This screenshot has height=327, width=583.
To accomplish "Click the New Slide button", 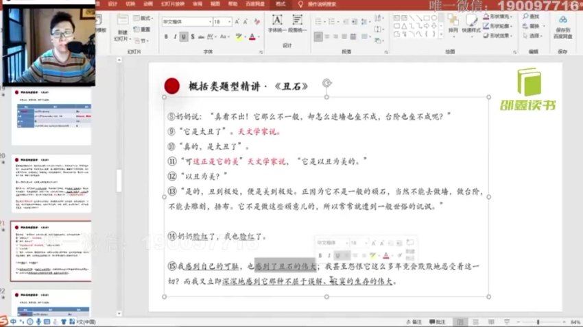I will pos(122,27).
